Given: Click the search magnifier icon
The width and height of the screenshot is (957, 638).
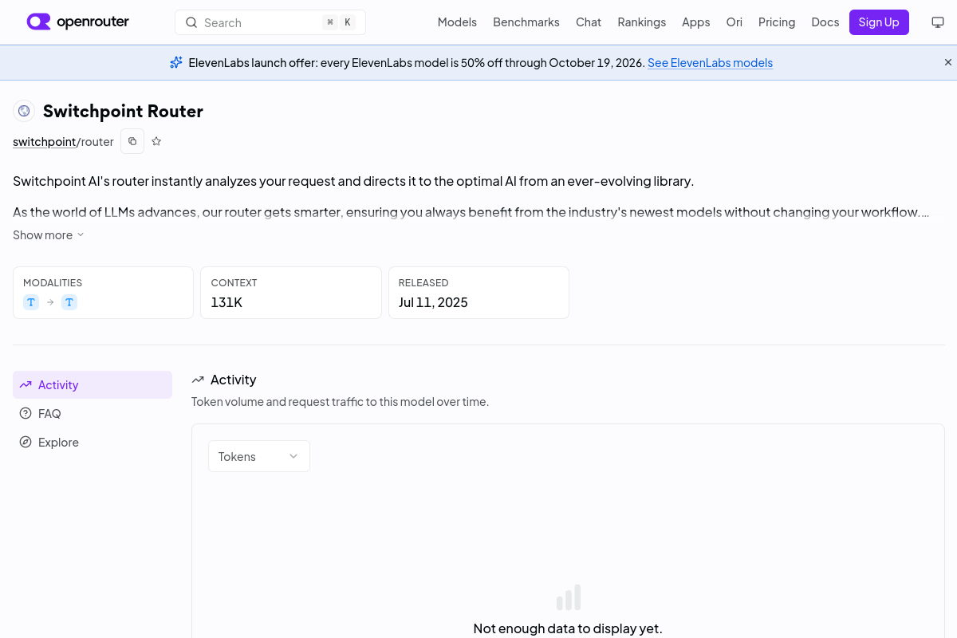Looking at the screenshot, I should point(191,22).
